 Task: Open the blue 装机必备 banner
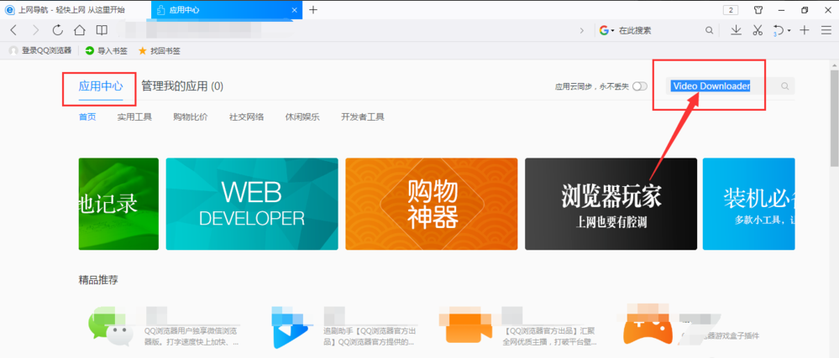point(748,204)
